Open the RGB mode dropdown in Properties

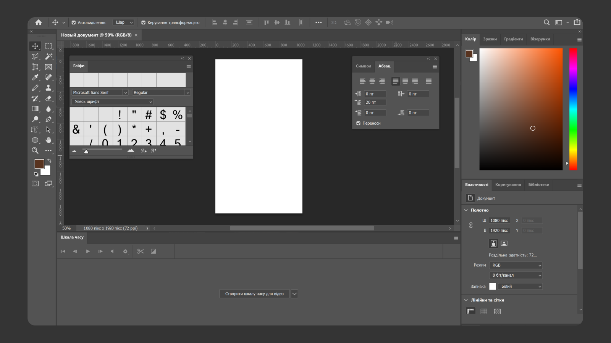pos(516,265)
